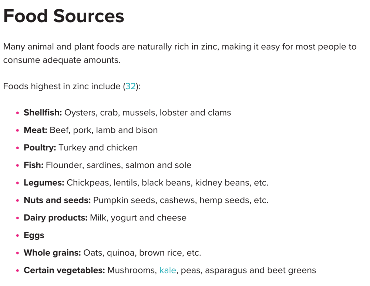Open the citation link 32
This screenshot has width=370, height=286.
tap(131, 86)
